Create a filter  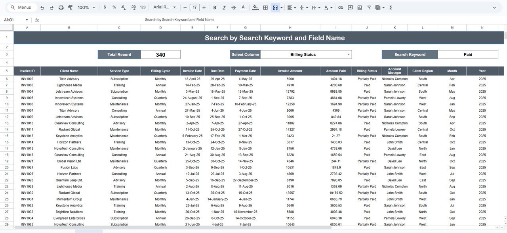[x=369, y=7]
